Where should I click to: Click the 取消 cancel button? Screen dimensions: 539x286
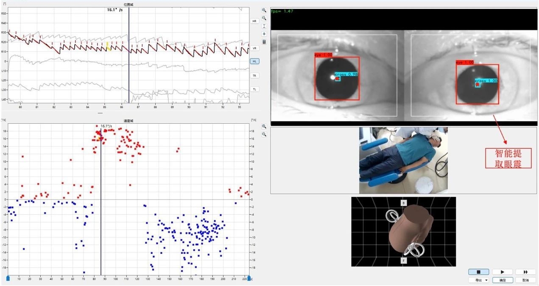[526, 280]
